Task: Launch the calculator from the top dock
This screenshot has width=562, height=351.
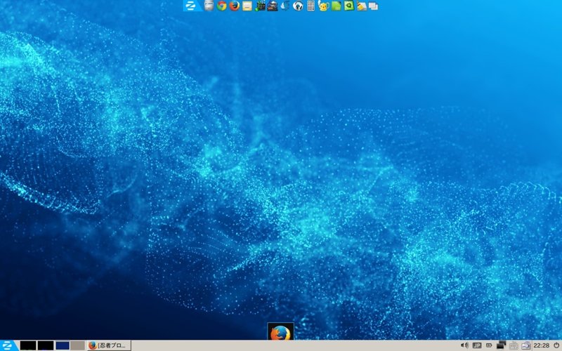Action: pyautogui.click(x=311, y=6)
